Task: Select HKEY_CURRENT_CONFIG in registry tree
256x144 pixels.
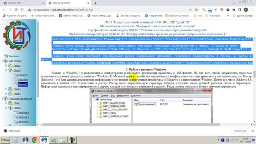Action: tap(116, 116)
